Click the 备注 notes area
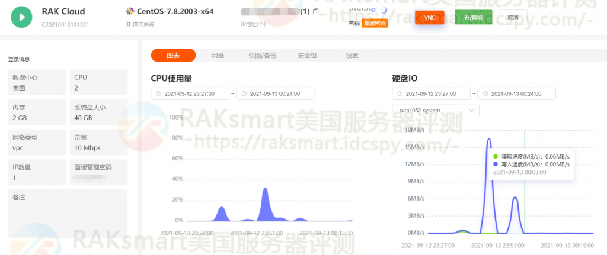 pyautogui.click(x=68, y=213)
